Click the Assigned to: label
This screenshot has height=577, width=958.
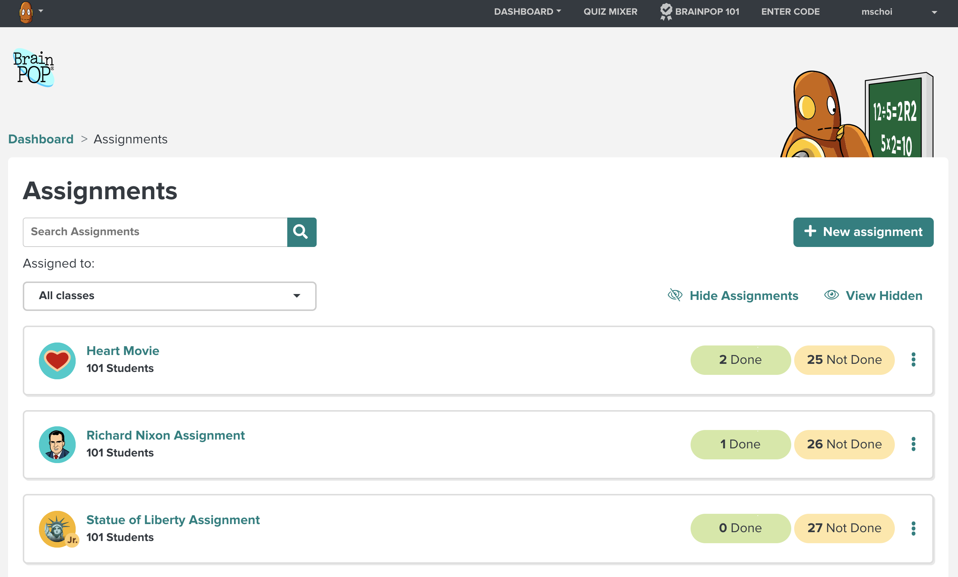pos(59,264)
